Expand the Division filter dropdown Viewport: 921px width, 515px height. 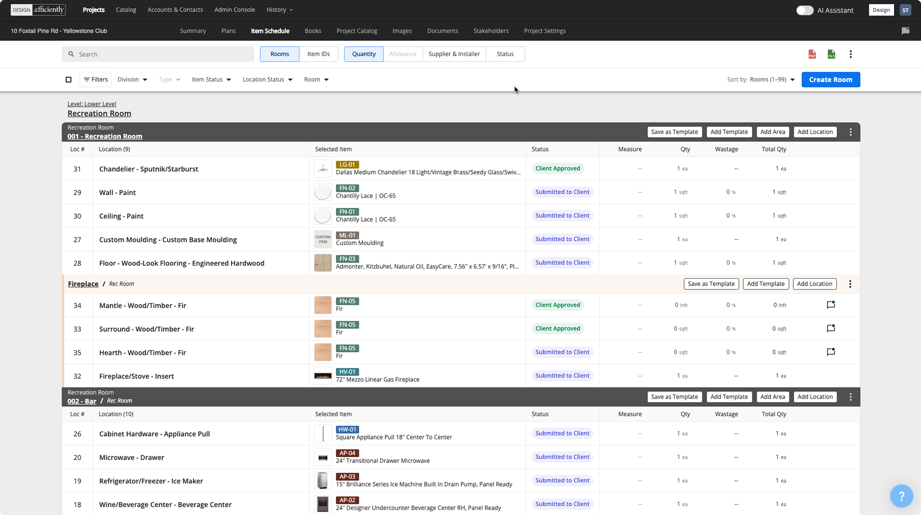coord(132,79)
